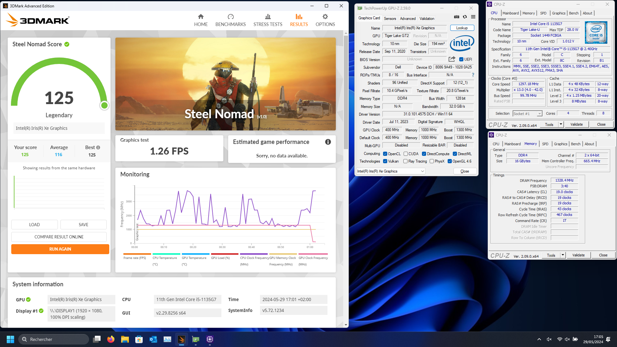Click the SAVE result button
Image resolution: width=617 pixels, height=347 pixels.
click(84, 225)
